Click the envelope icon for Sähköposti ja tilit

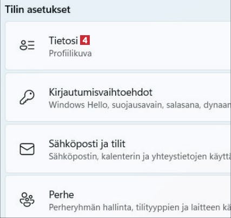point(27,149)
